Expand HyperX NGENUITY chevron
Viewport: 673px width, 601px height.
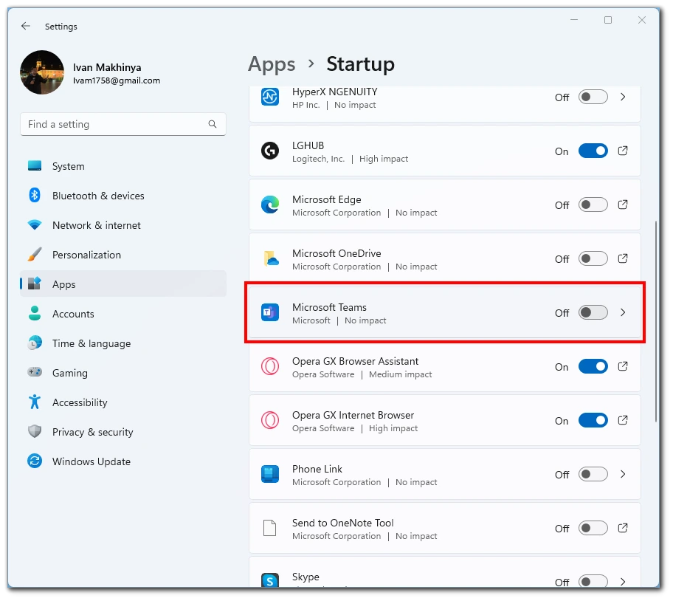(x=623, y=97)
